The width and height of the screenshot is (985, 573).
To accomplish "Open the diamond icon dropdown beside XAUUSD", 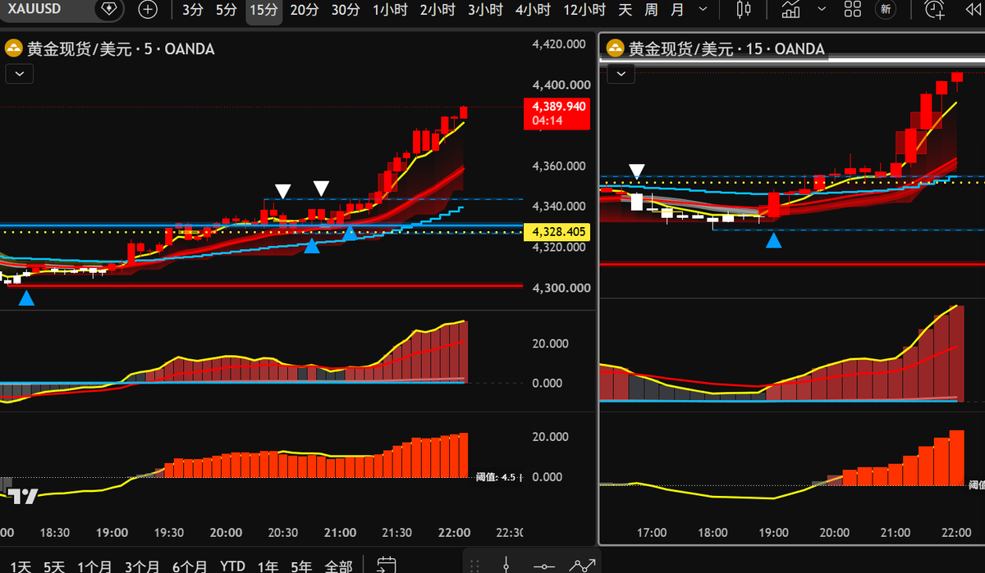I will pos(110,10).
